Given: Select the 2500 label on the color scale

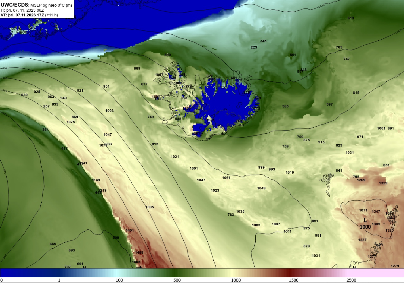Looking at the screenshot, I should coord(351,280).
